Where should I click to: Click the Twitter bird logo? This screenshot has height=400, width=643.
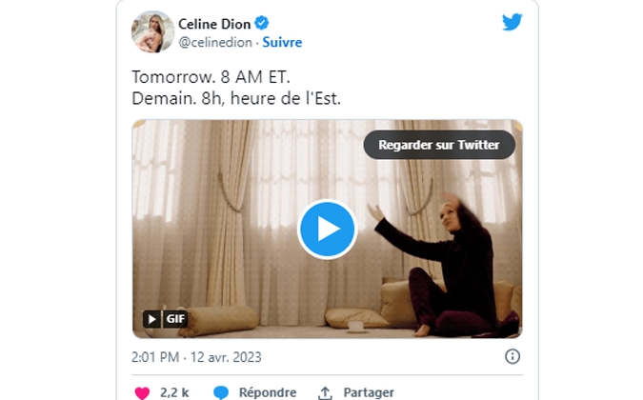pos(512,22)
